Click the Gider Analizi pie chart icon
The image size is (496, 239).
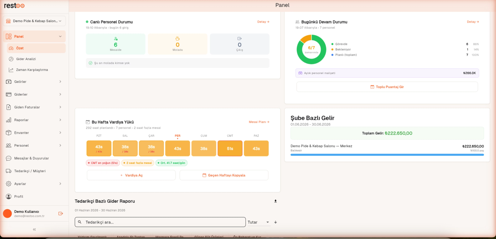click(11, 59)
